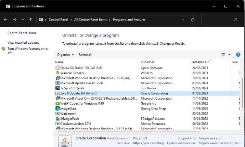
Task: Select Java 8 Update 361 (64-bit) name
Action: (78, 93)
